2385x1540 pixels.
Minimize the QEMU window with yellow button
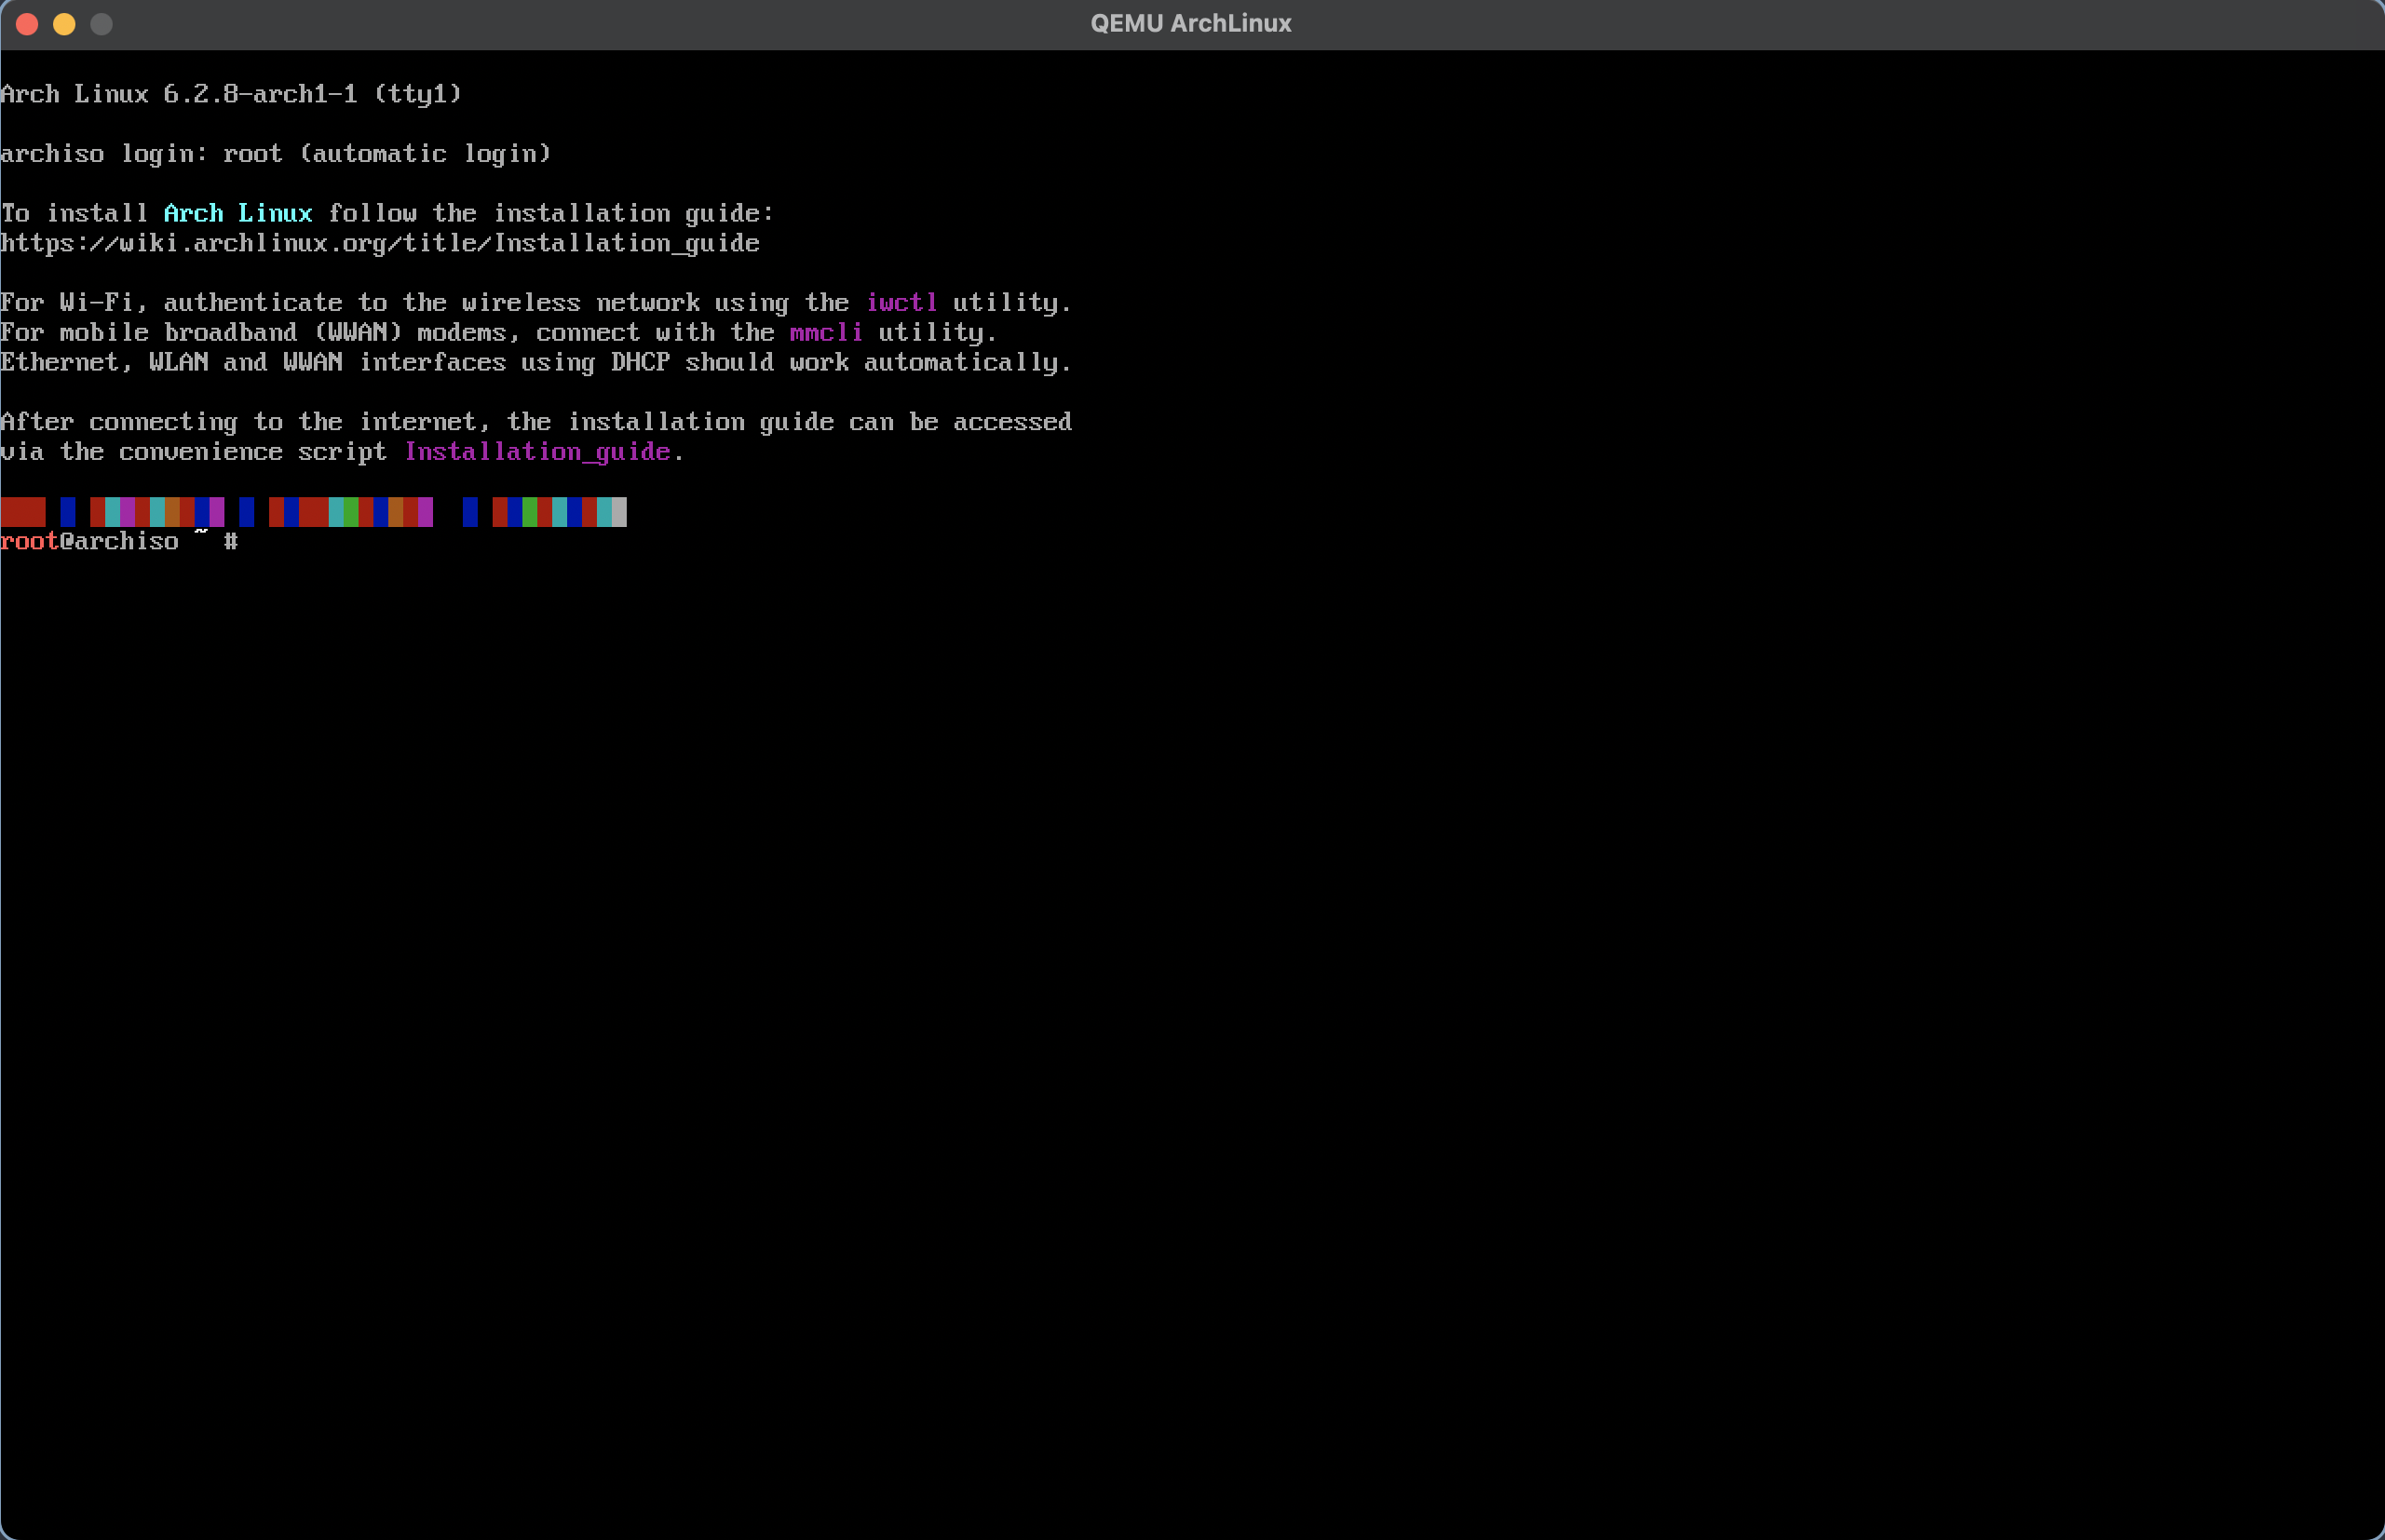point(64,24)
